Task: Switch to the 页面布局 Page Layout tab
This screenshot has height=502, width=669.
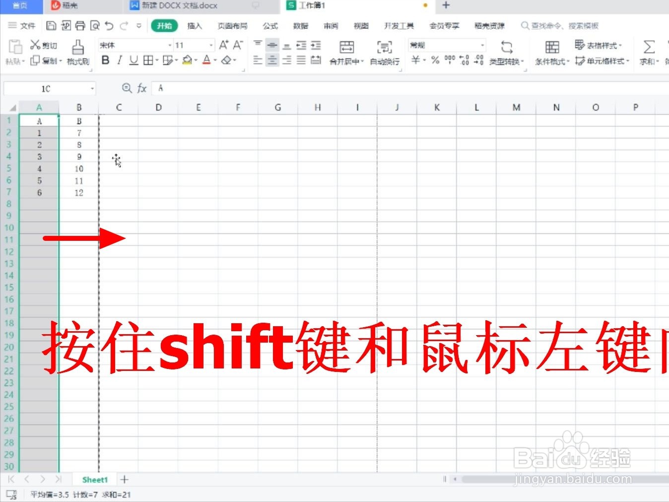Action: point(232,26)
